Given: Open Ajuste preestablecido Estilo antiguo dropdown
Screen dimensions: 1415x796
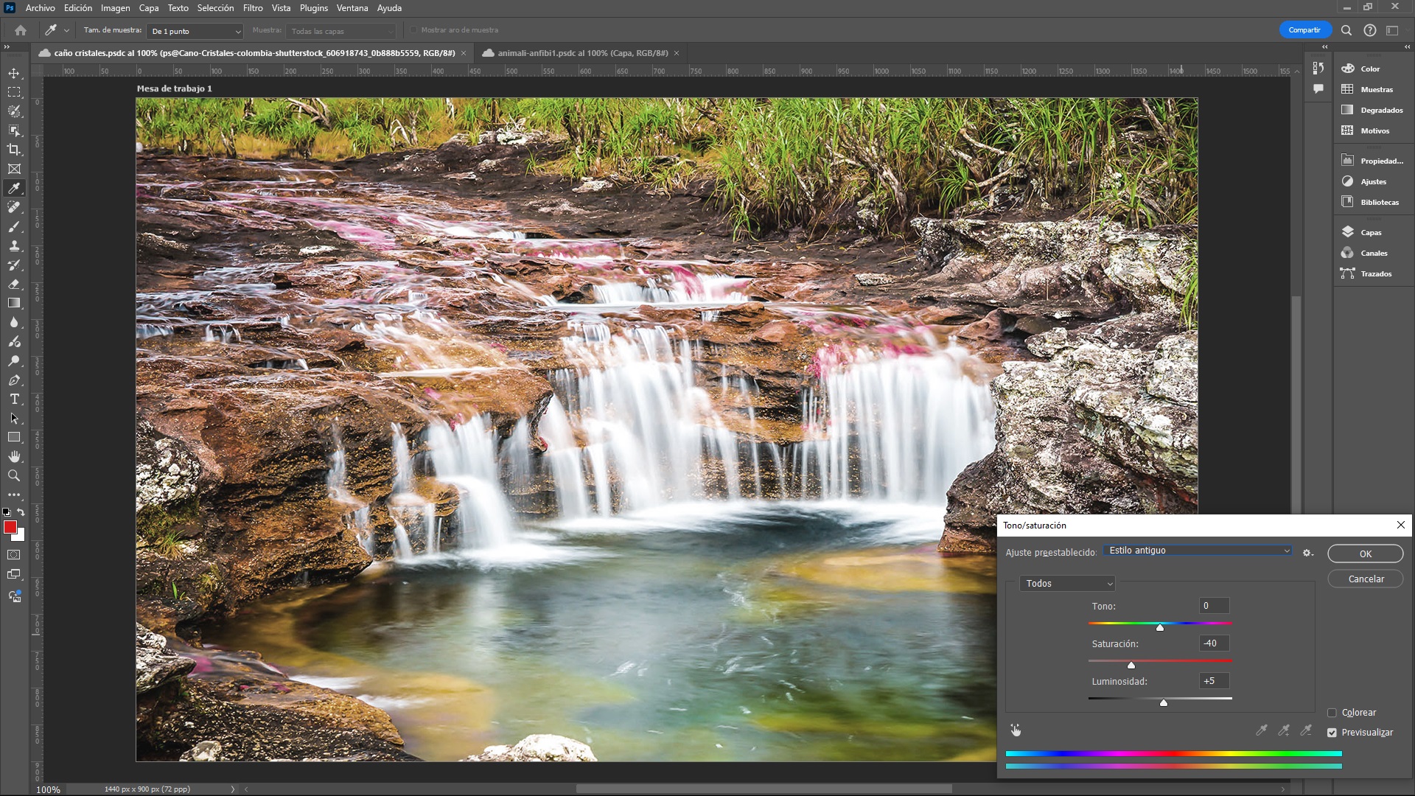Looking at the screenshot, I should (1198, 551).
